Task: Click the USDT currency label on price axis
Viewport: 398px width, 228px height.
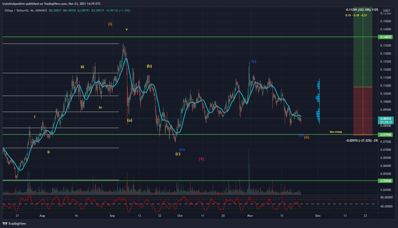Action: [386, 11]
